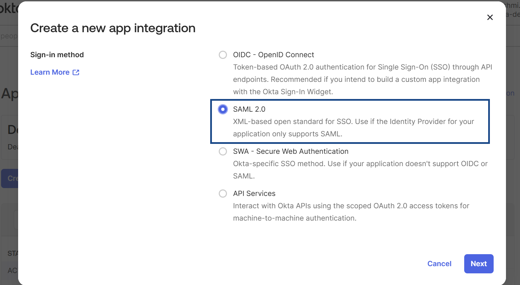520x285 pixels.
Task: Click the "SAML 2.0" option label text
Action: pyautogui.click(x=249, y=109)
